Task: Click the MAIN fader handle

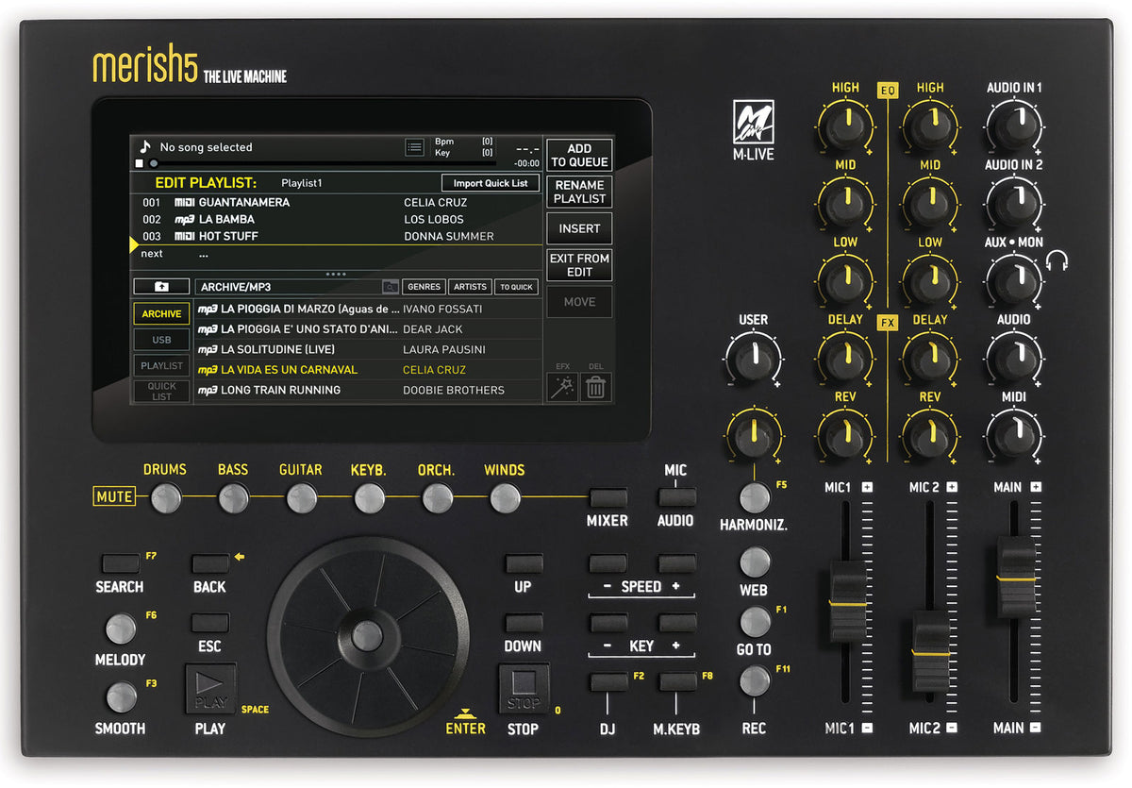Action: pyautogui.click(x=1016, y=577)
